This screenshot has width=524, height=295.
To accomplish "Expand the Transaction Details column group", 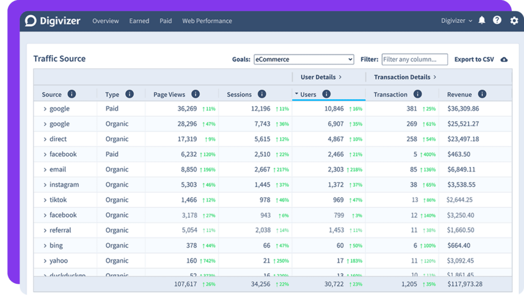I will 405,77.
